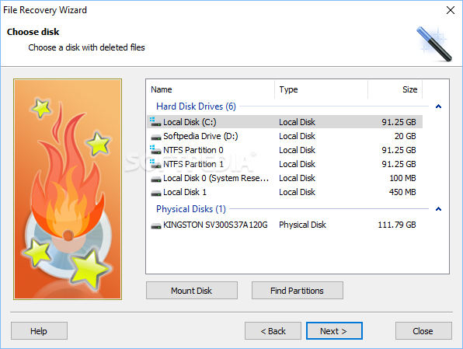Click the NTFS Partition 1 drive icon
This screenshot has width=463, height=349.
click(x=155, y=164)
